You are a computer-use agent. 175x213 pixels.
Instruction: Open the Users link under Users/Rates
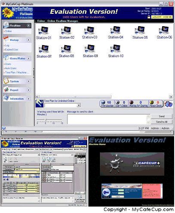8,64
